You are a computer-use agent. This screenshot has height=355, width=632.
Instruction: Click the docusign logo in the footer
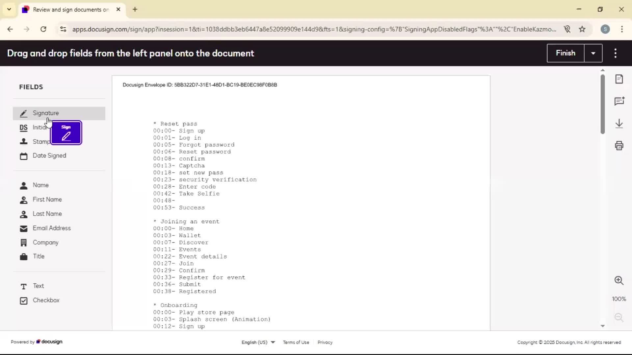tap(49, 342)
